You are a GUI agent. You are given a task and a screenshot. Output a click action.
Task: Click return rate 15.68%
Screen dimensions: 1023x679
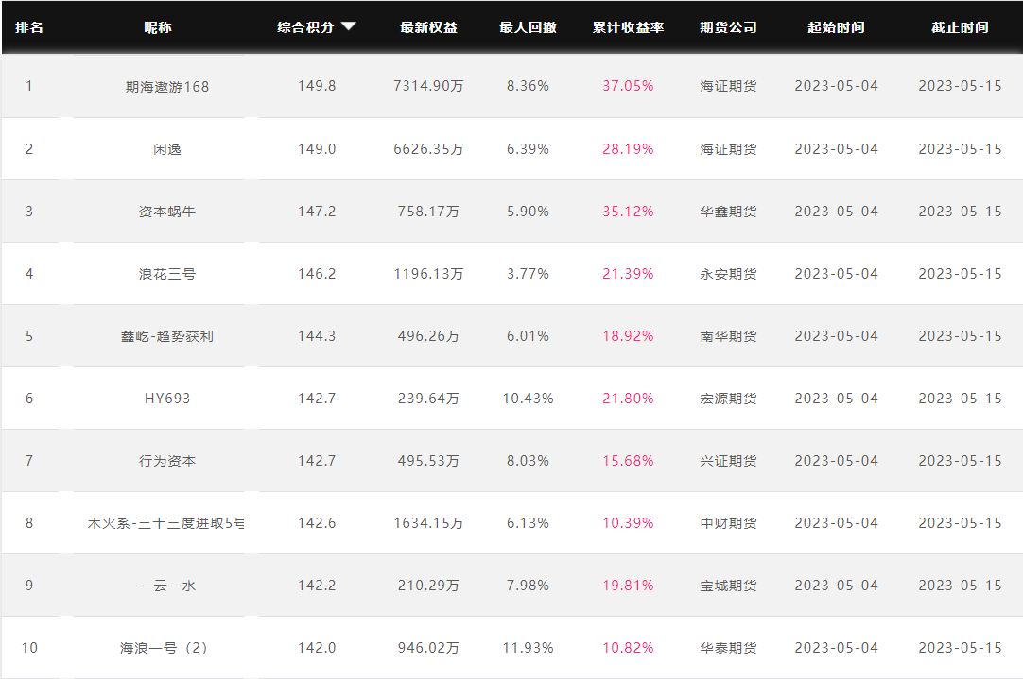tap(628, 461)
